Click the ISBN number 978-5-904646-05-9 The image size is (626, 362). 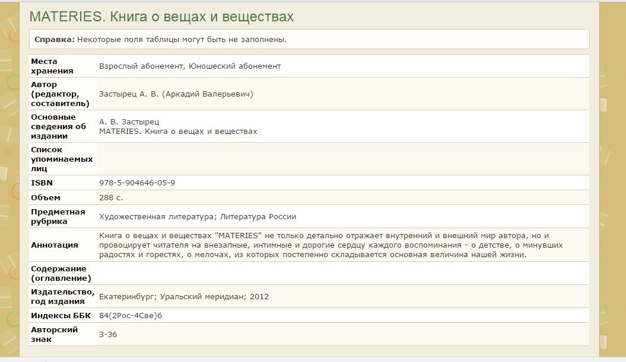[137, 183]
